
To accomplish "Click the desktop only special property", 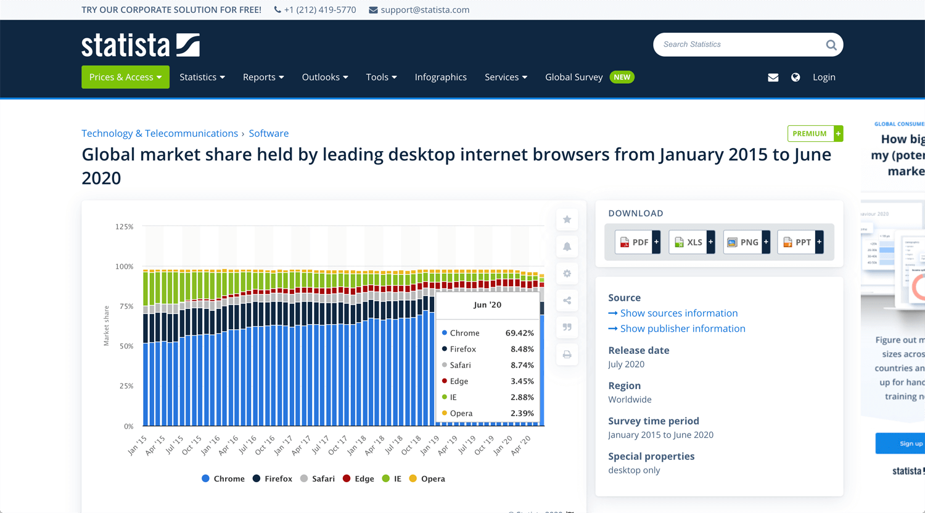I will tap(634, 470).
